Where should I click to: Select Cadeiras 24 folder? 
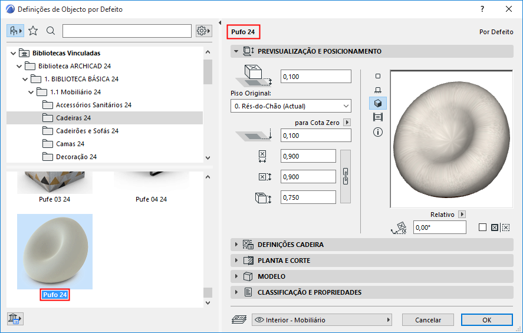tap(105, 118)
